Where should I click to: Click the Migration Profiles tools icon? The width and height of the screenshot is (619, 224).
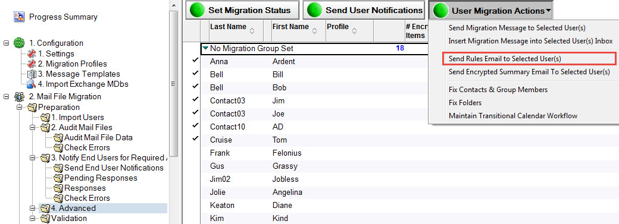click(31, 64)
